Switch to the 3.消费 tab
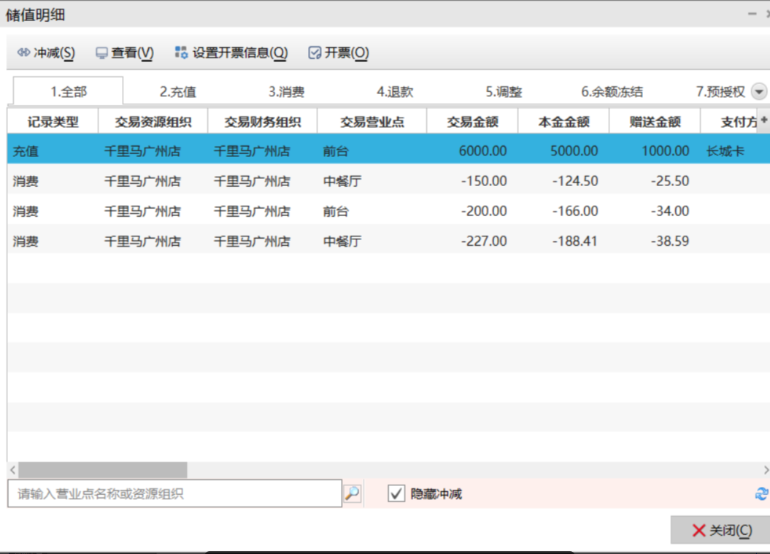770x554 pixels. pos(286,92)
